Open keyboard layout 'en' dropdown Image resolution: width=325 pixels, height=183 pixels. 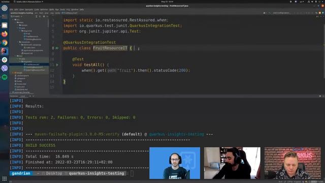coord(302,2)
